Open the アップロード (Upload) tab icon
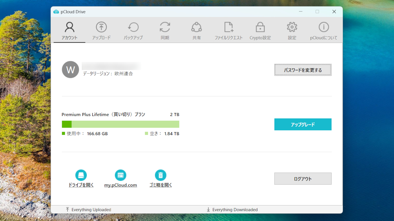The image size is (394, 221). [101, 27]
